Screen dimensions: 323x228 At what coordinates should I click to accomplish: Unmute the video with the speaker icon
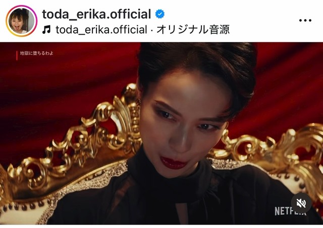301,203
